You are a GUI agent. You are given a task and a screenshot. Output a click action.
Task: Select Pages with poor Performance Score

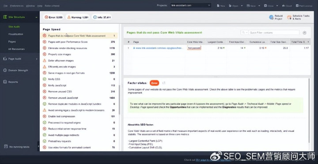(x=79, y=42)
